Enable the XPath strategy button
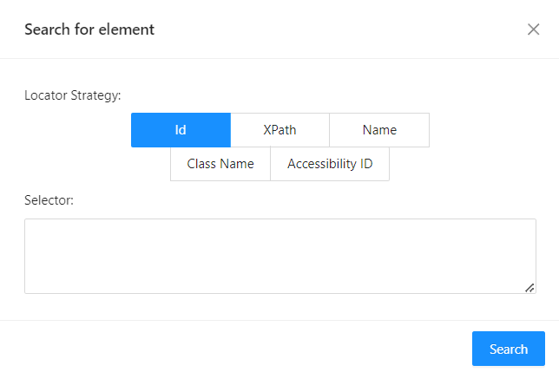 tap(279, 130)
